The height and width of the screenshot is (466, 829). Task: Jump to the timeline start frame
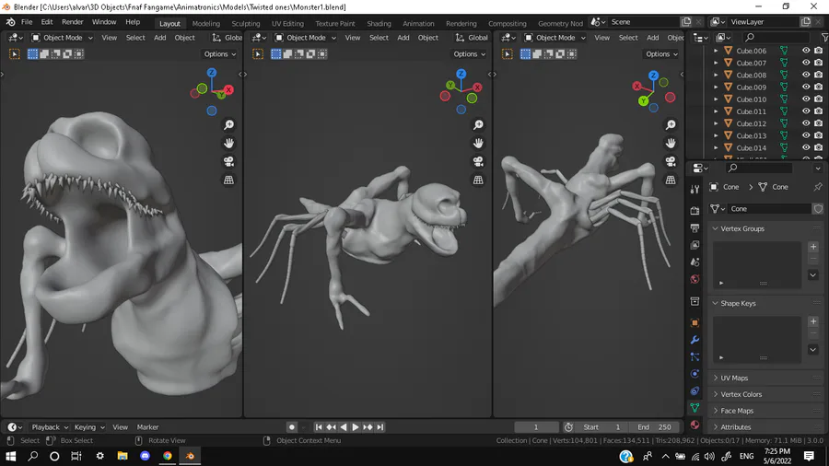click(319, 427)
